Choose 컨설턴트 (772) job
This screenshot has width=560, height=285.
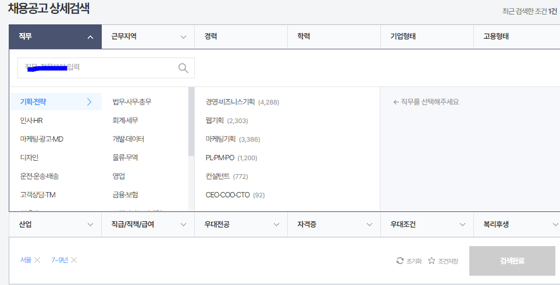click(x=227, y=176)
